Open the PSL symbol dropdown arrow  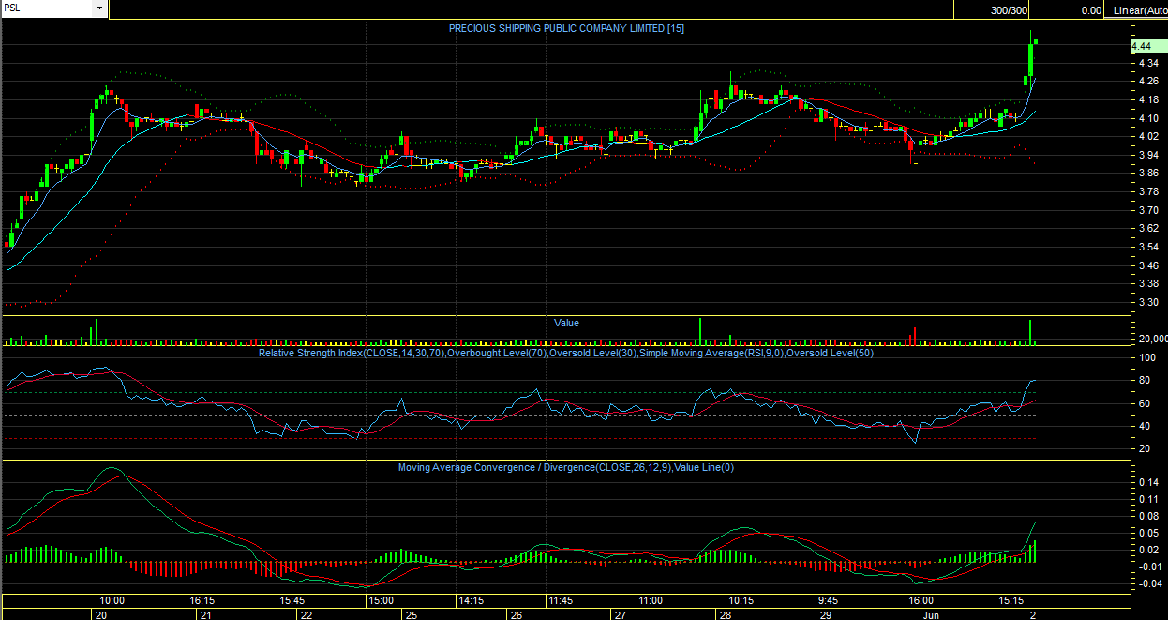pyautogui.click(x=100, y=8)
